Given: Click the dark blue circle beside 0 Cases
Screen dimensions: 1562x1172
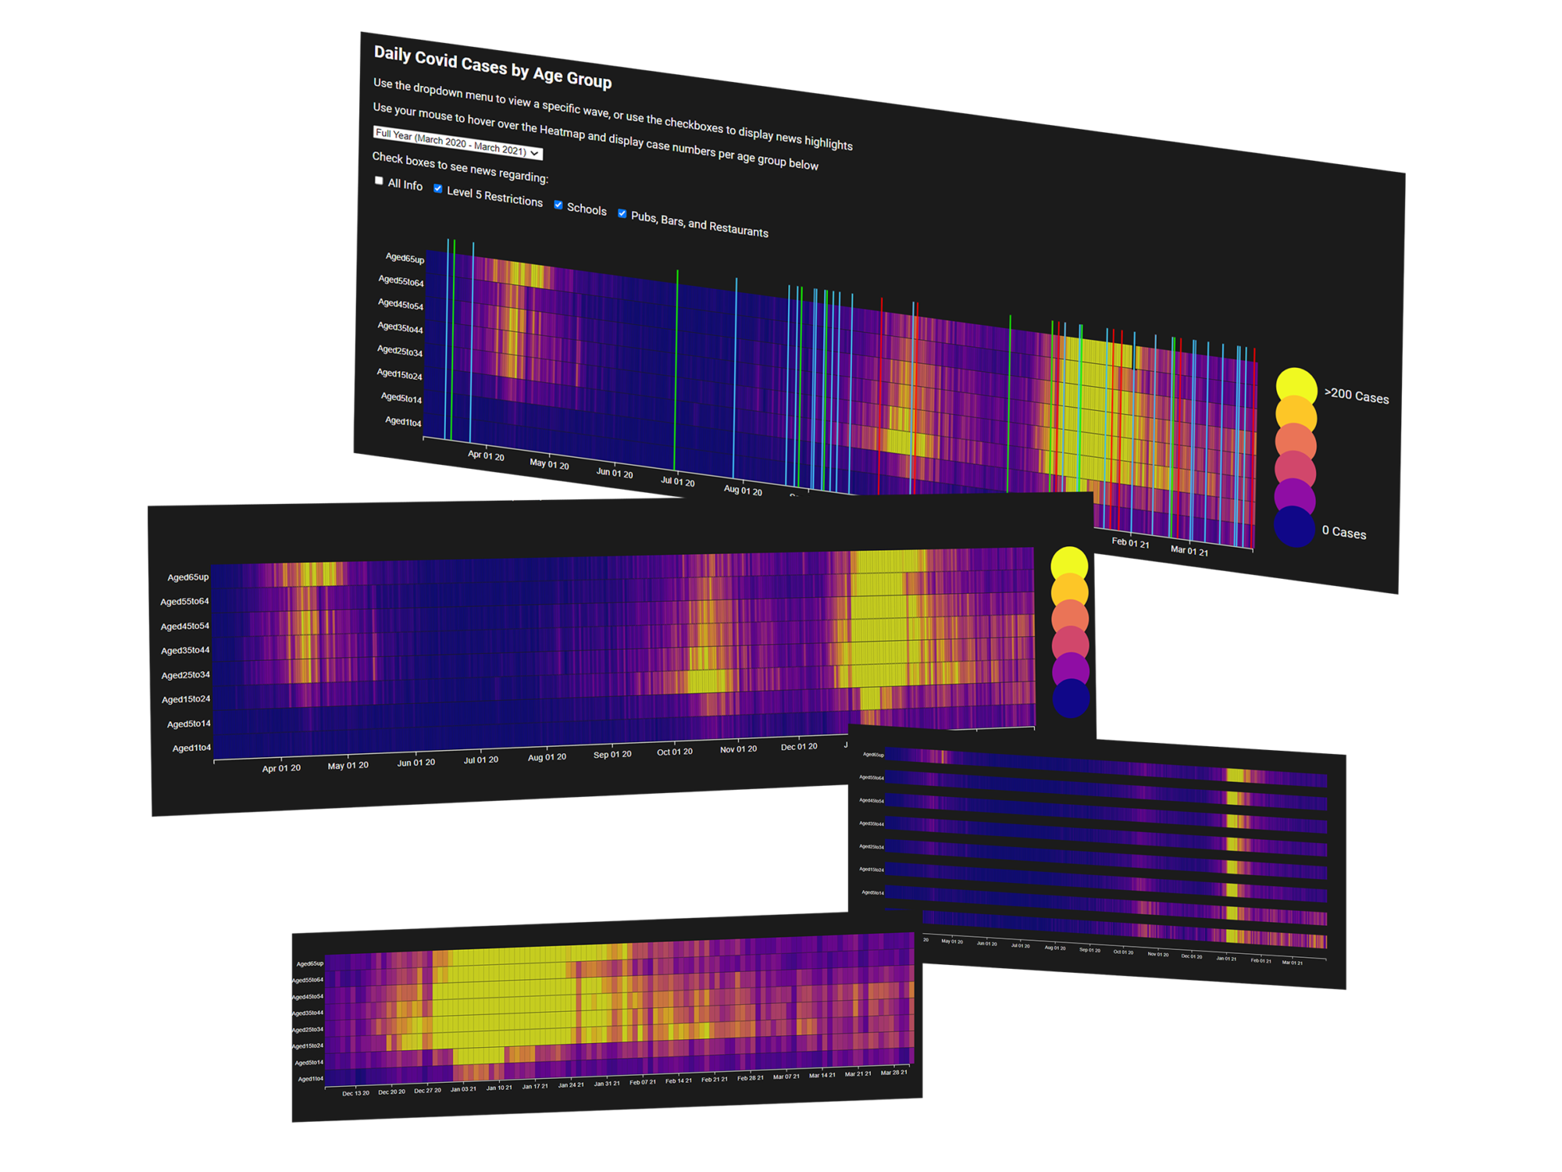Looking at the screenshot, I should coord(1294,526).
